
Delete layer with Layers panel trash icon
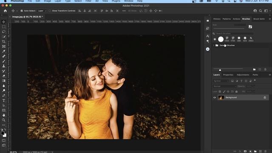point(265,151)
